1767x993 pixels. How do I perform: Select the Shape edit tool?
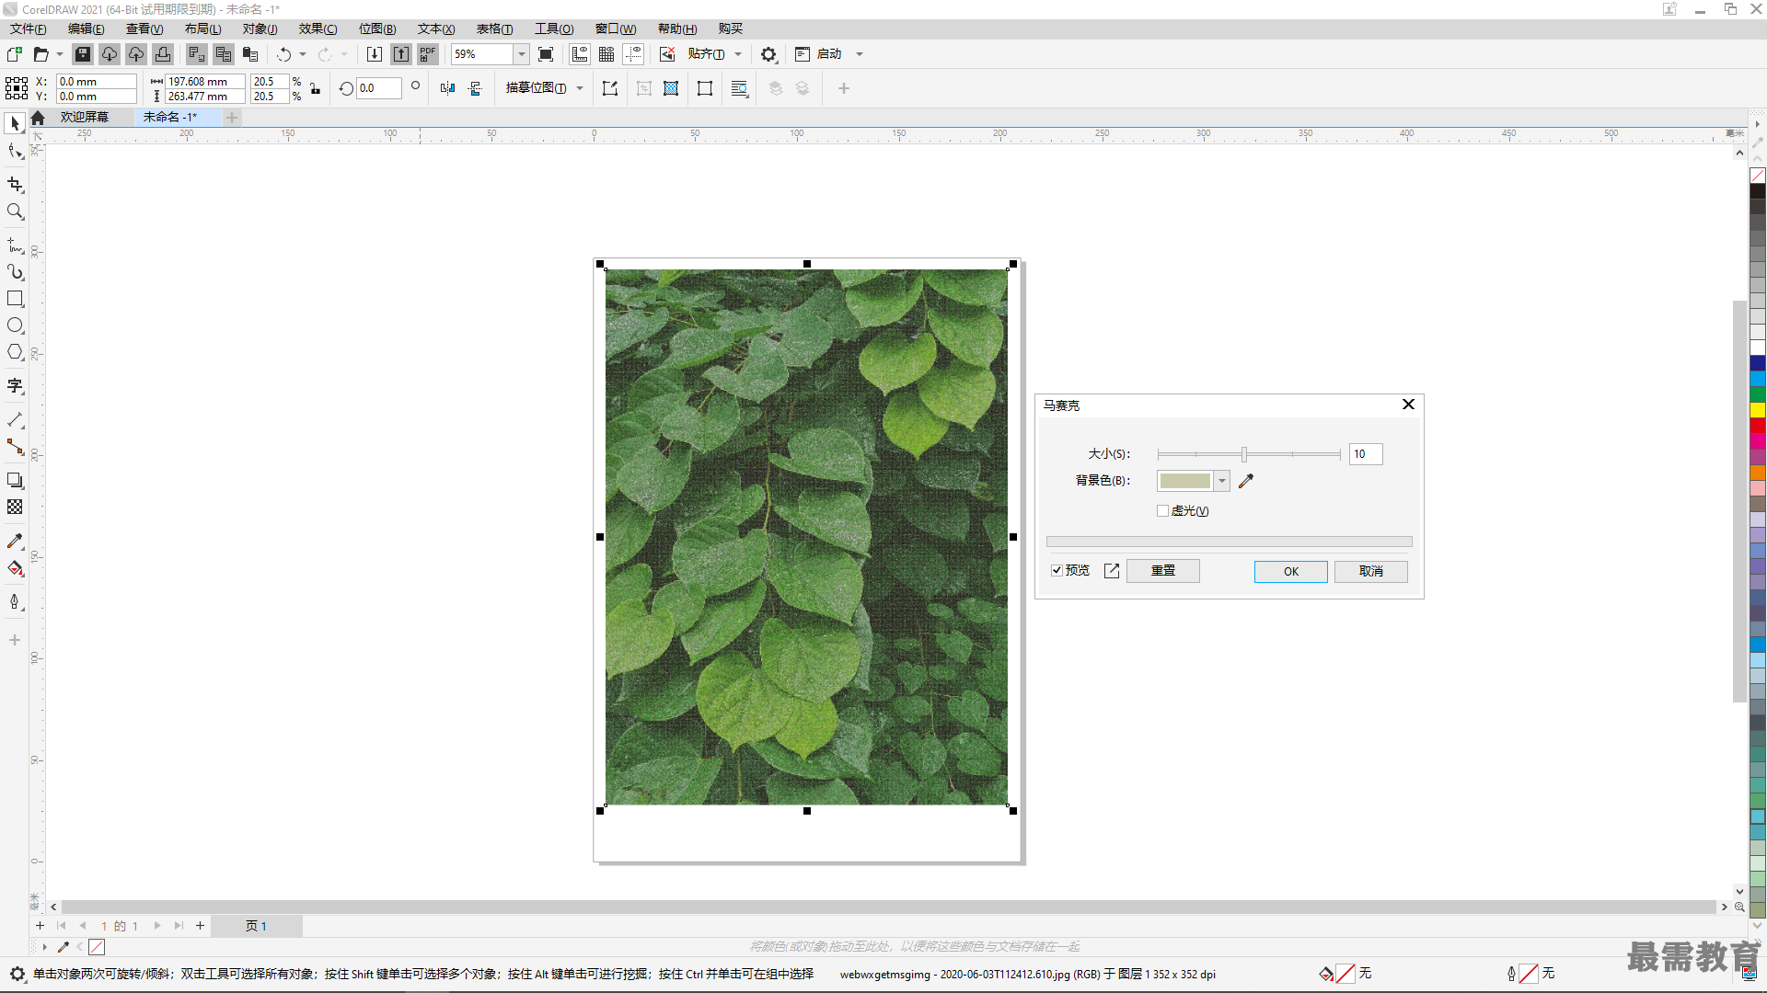coord(15,152)
